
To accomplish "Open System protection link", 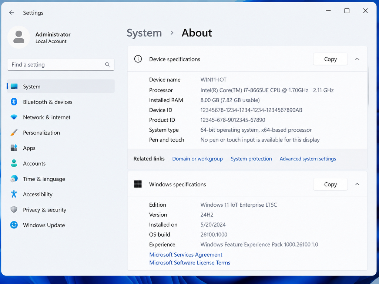I will [251, 159].
